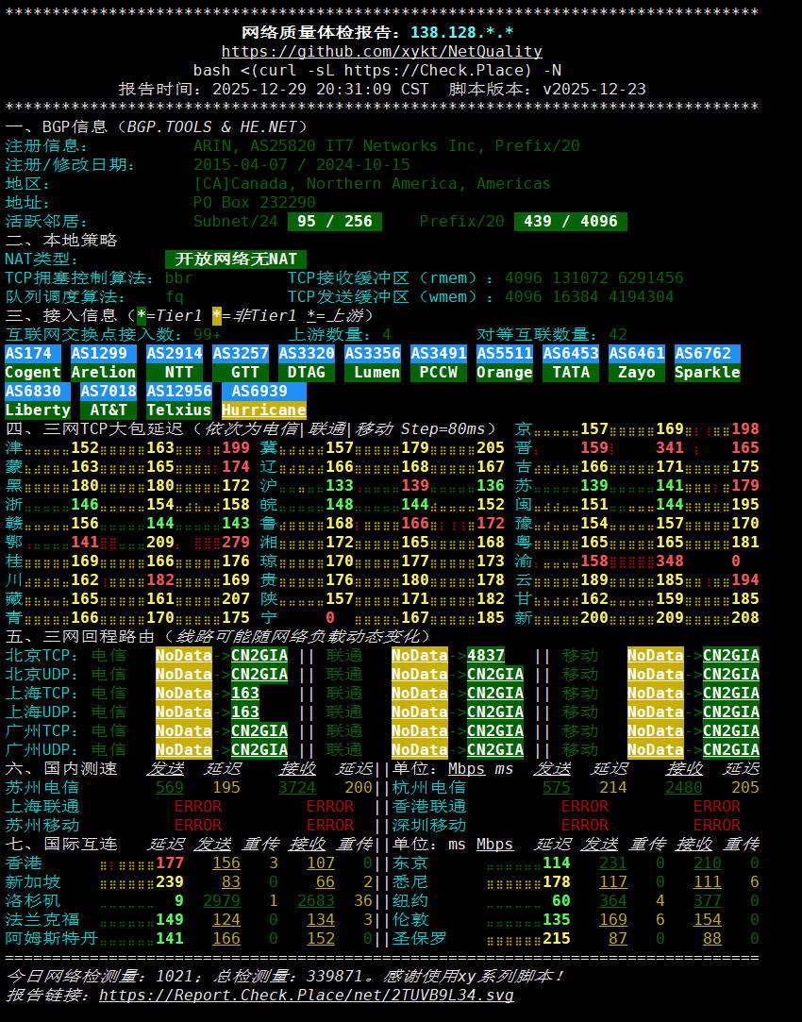Click the yellow Hurricane upstream label
This screenshot has height=1022, width=802.
click(x=264, y=410)
